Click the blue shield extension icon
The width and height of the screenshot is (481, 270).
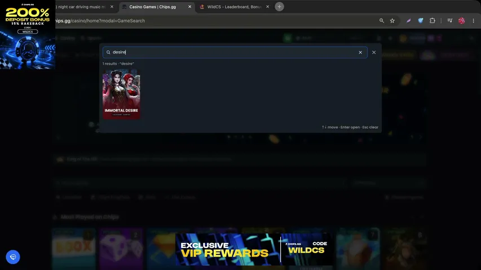click(421, 21)
